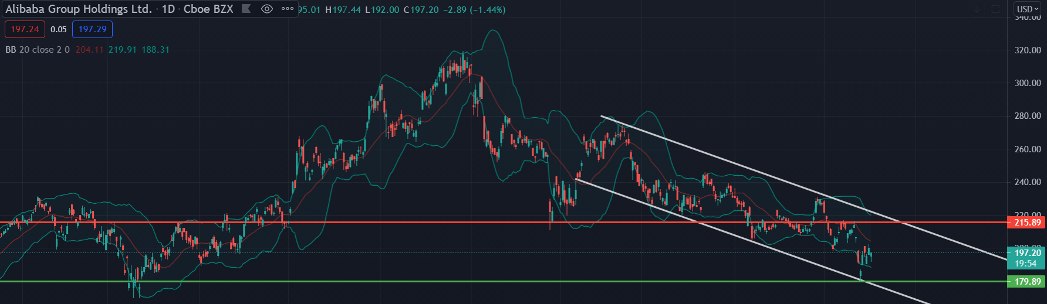The height and width of the screenshot is (304, 1047).
Task: Click the 0.05 spread value
Action: tap(59, 29)
